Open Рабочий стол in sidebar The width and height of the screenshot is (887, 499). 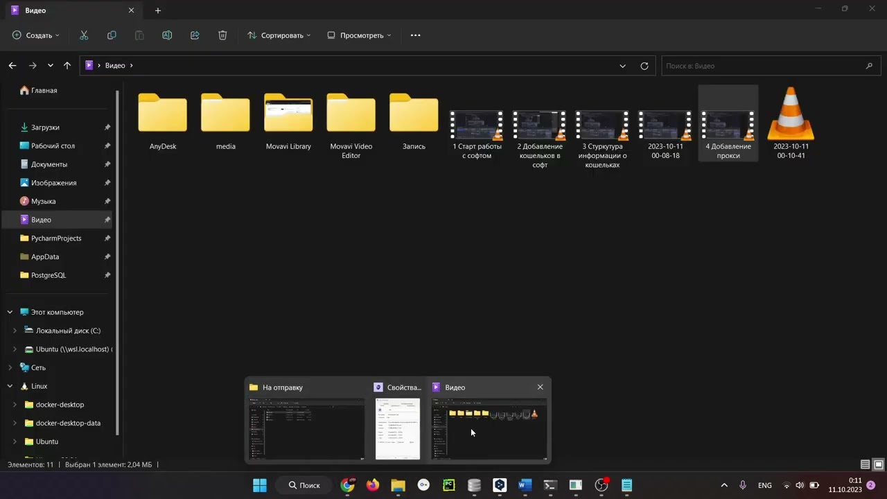coord(47,146)
